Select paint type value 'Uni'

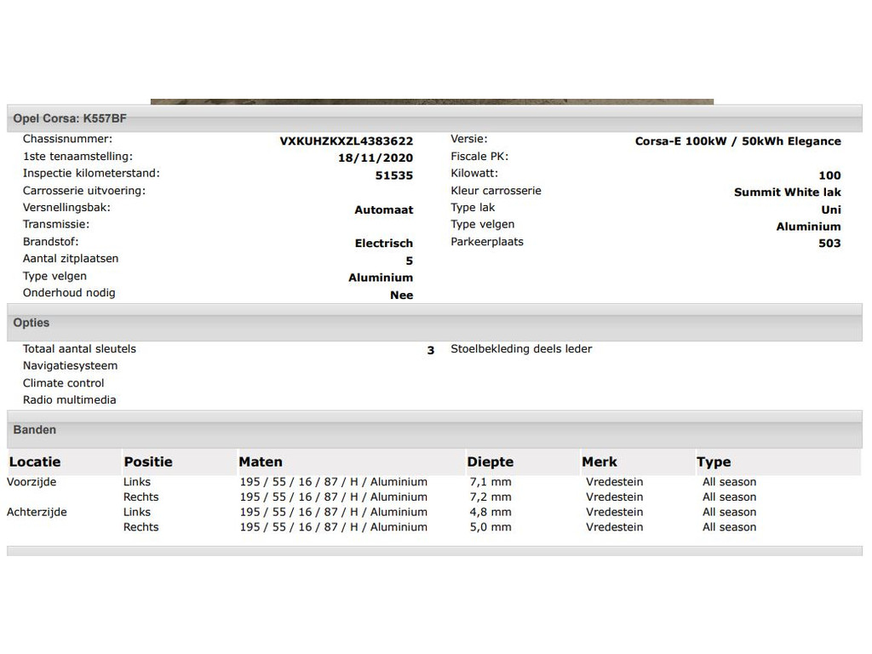[831, 210]
